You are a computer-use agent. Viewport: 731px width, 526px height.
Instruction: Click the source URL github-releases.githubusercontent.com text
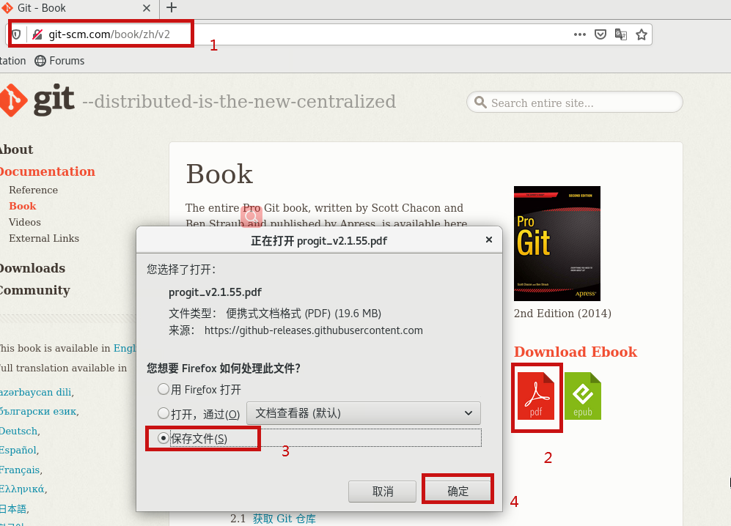pyautogui.click(x=314, y=330)
